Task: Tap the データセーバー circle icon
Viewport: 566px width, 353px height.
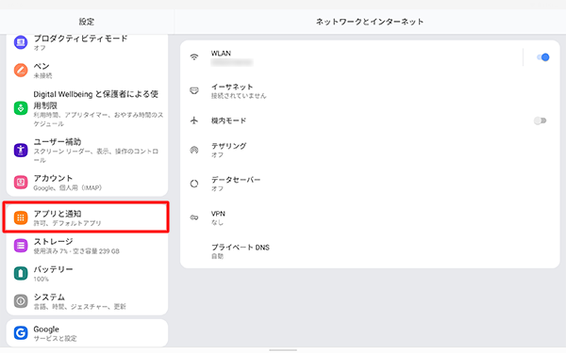Action: coord(194,184)
